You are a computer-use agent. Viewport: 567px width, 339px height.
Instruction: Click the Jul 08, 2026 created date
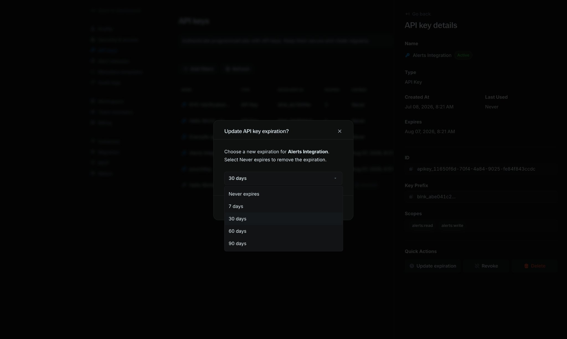point(429,107)
